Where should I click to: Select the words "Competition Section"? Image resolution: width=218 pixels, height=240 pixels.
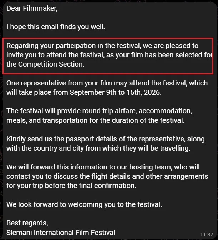[x=51, y=64]
